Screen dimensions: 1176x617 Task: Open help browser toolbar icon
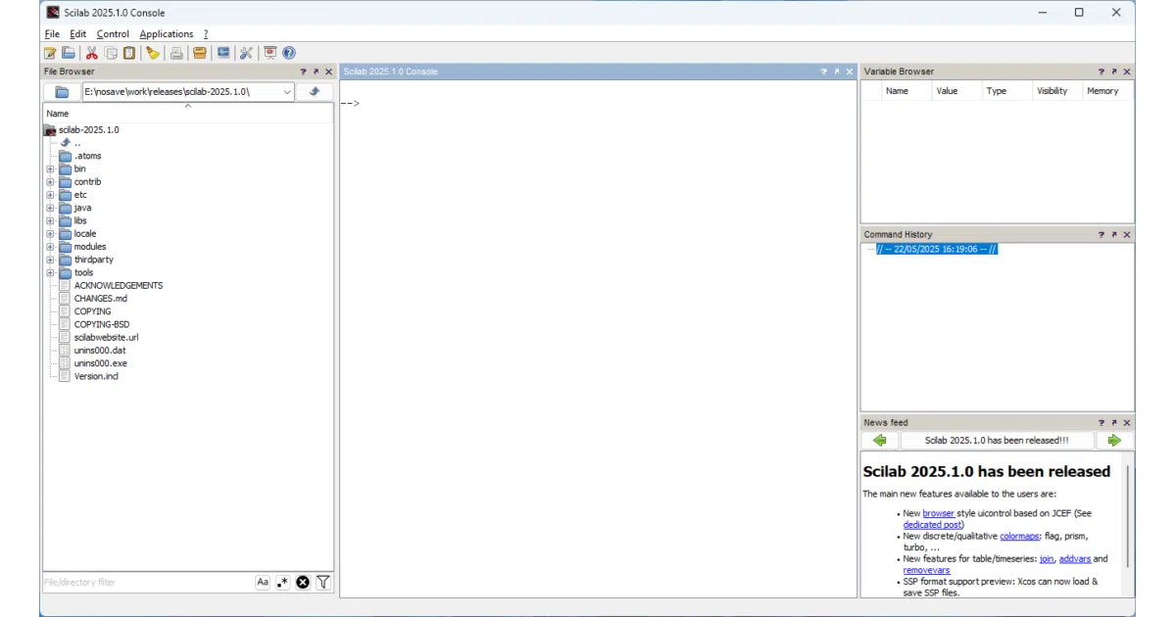pyautogui.click(x=289, y=53)
